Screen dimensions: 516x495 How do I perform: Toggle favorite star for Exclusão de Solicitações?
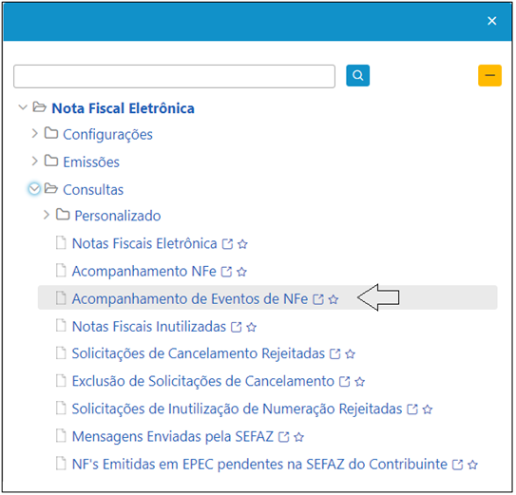(360, 382)
